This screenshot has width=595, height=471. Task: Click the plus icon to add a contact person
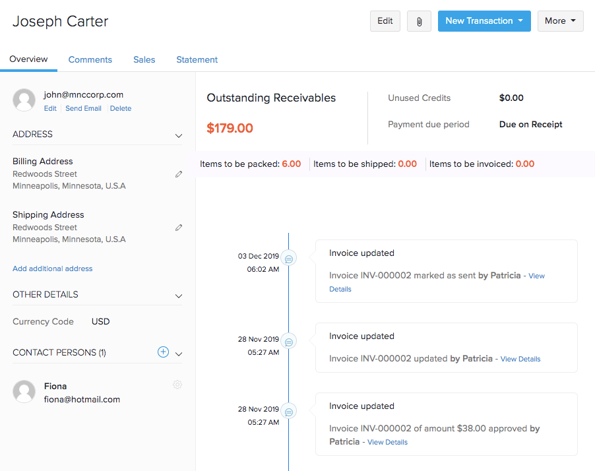tap(162, 352)
